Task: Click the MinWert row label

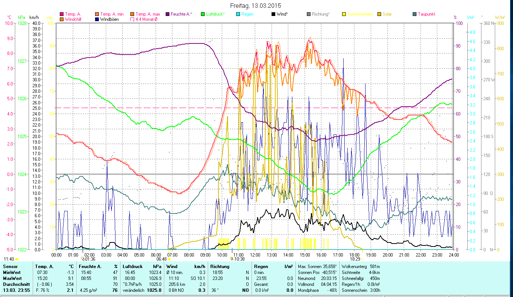Action: pos(12,272)
